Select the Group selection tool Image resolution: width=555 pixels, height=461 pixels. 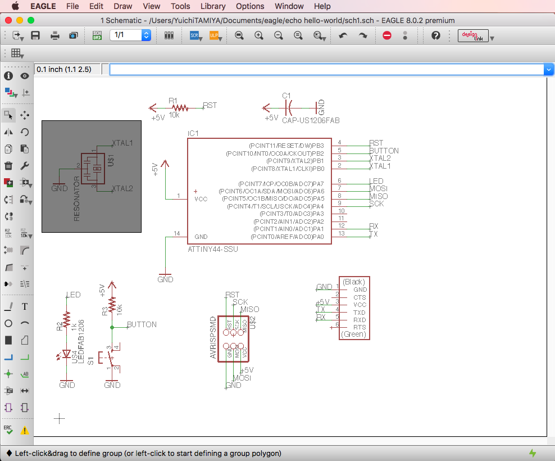pos(8,115)
